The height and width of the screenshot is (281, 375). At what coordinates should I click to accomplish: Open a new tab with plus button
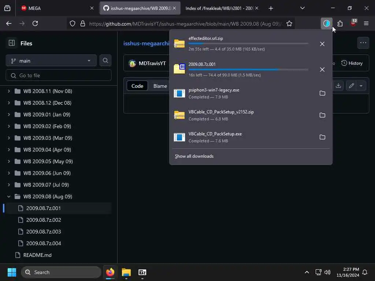pos(271,8)
